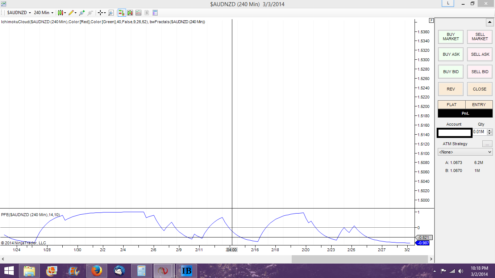
Task: Click the ATM Strategy ellipsis button
Action: 487,144
